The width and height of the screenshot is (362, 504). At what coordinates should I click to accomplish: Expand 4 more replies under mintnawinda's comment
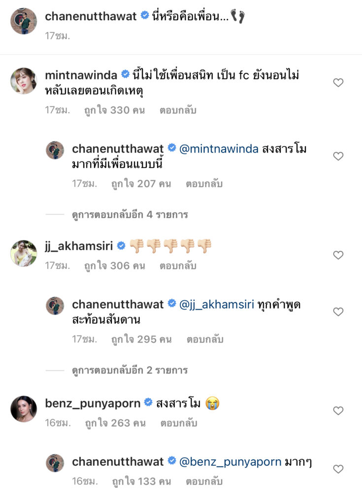pyautogui.click(x=130, y=215)
